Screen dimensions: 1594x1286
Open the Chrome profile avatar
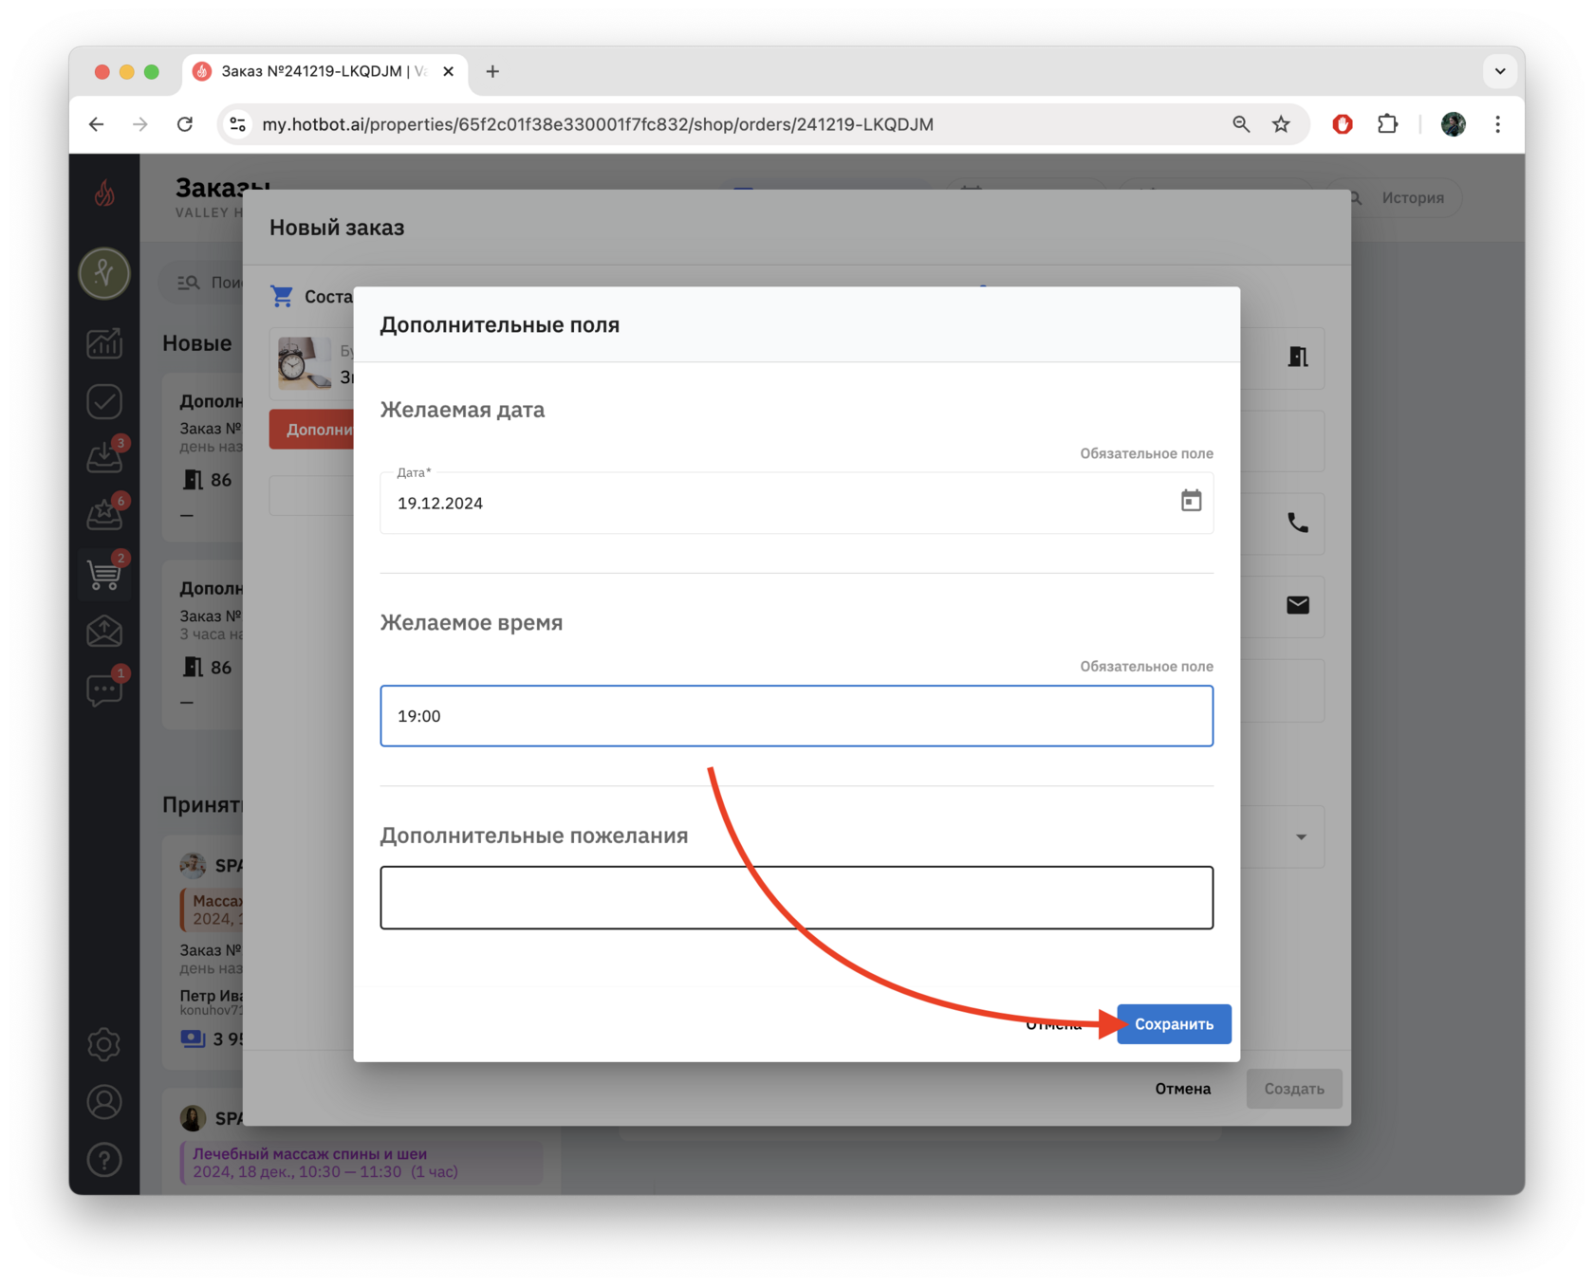tap(1454, 124)
